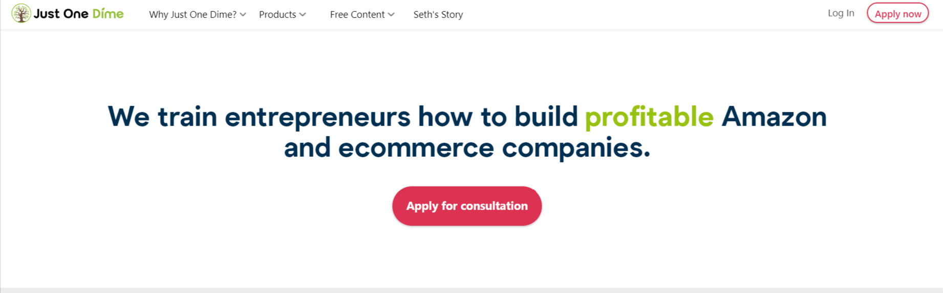Click the gray strip below the hero
This screenshot has height=293, width=943.
pos(471,290)
